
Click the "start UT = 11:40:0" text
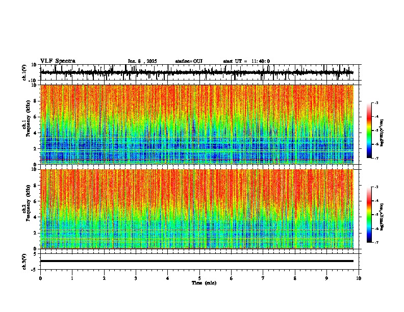pos(246,61)
